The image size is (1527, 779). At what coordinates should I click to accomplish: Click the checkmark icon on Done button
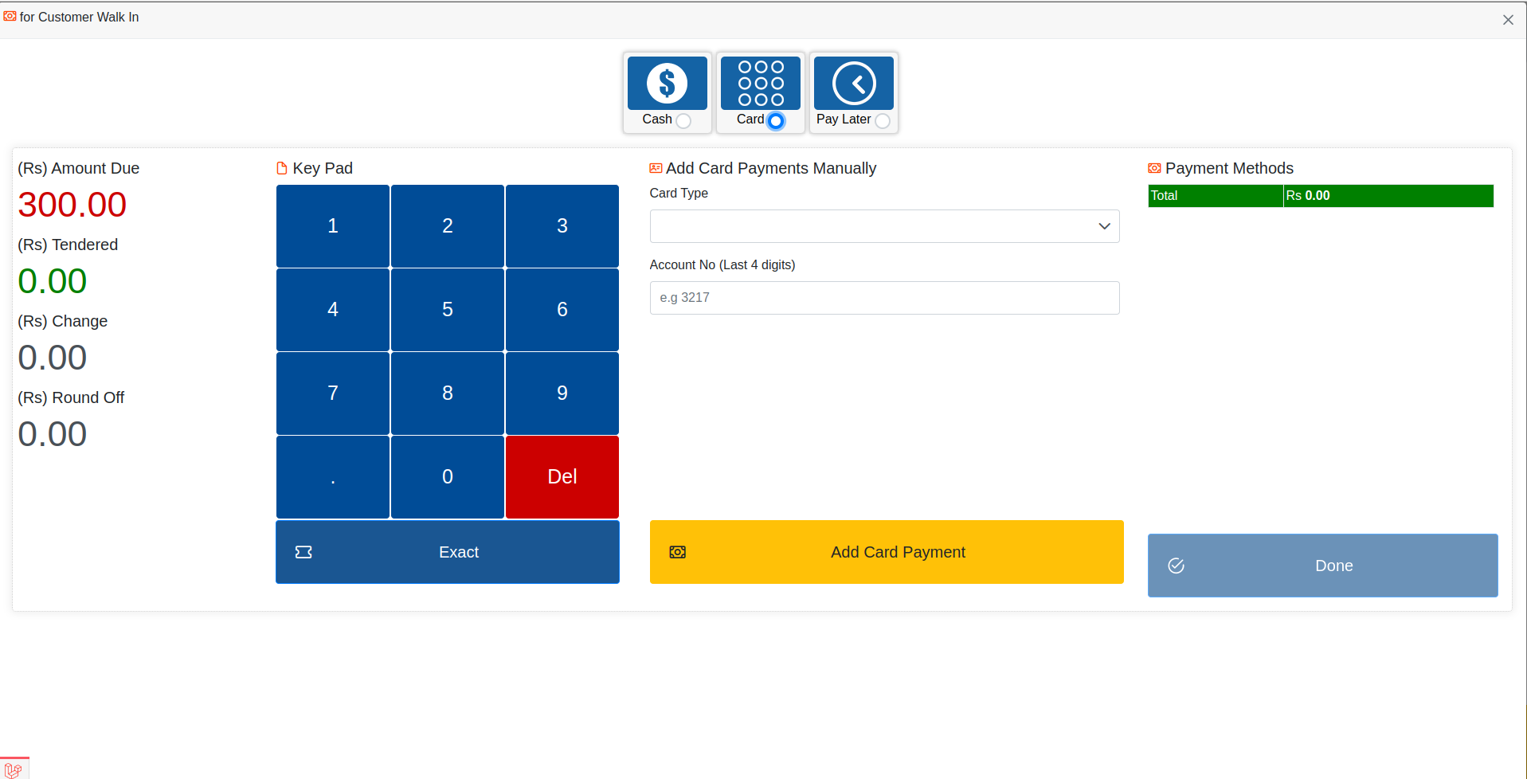click(x=1176, y=566)
